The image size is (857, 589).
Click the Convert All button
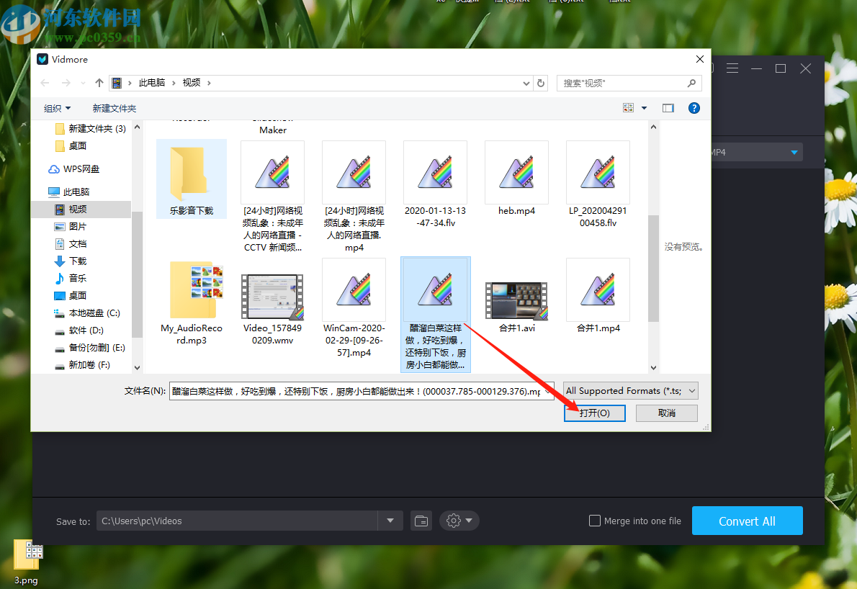(x=747, y=521)
